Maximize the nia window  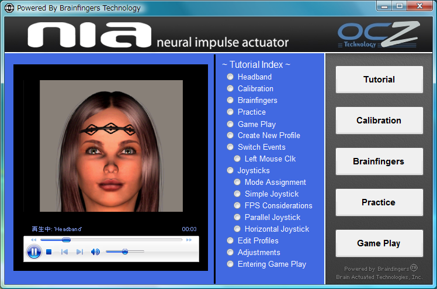click(x=400, y=6)
